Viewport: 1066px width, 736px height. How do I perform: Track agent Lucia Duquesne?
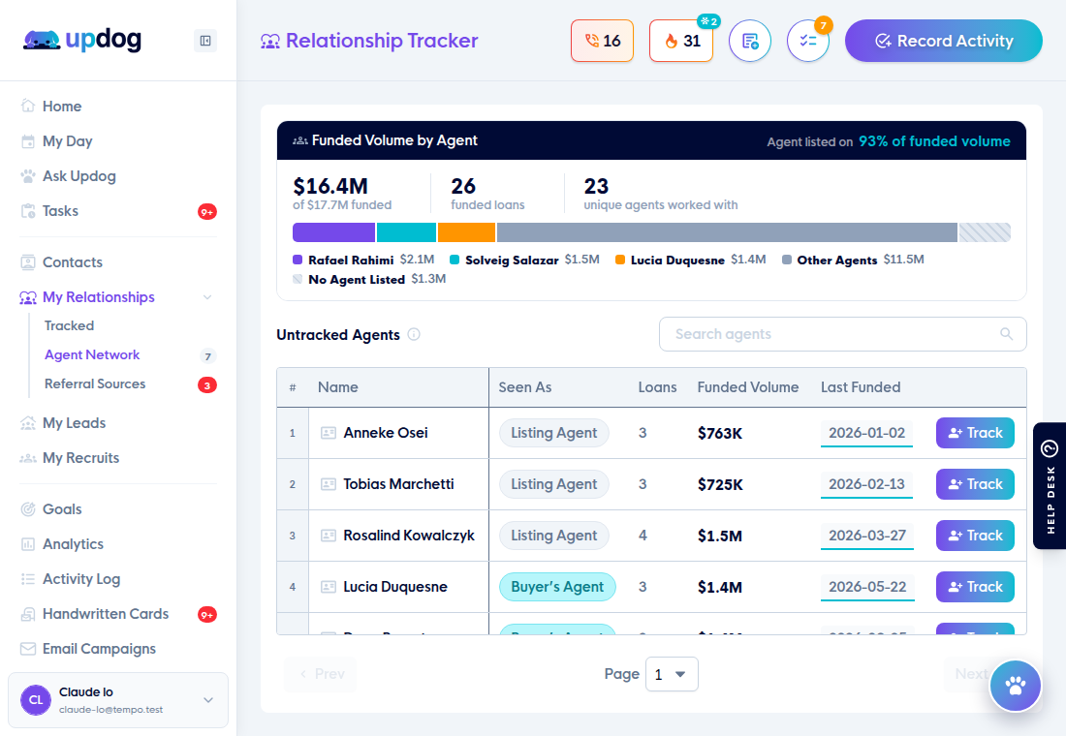(x=975, y=587)
